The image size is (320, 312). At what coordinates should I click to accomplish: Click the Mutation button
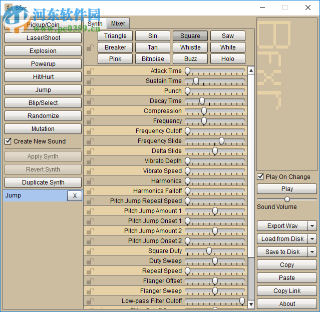(x=43, y=129)
